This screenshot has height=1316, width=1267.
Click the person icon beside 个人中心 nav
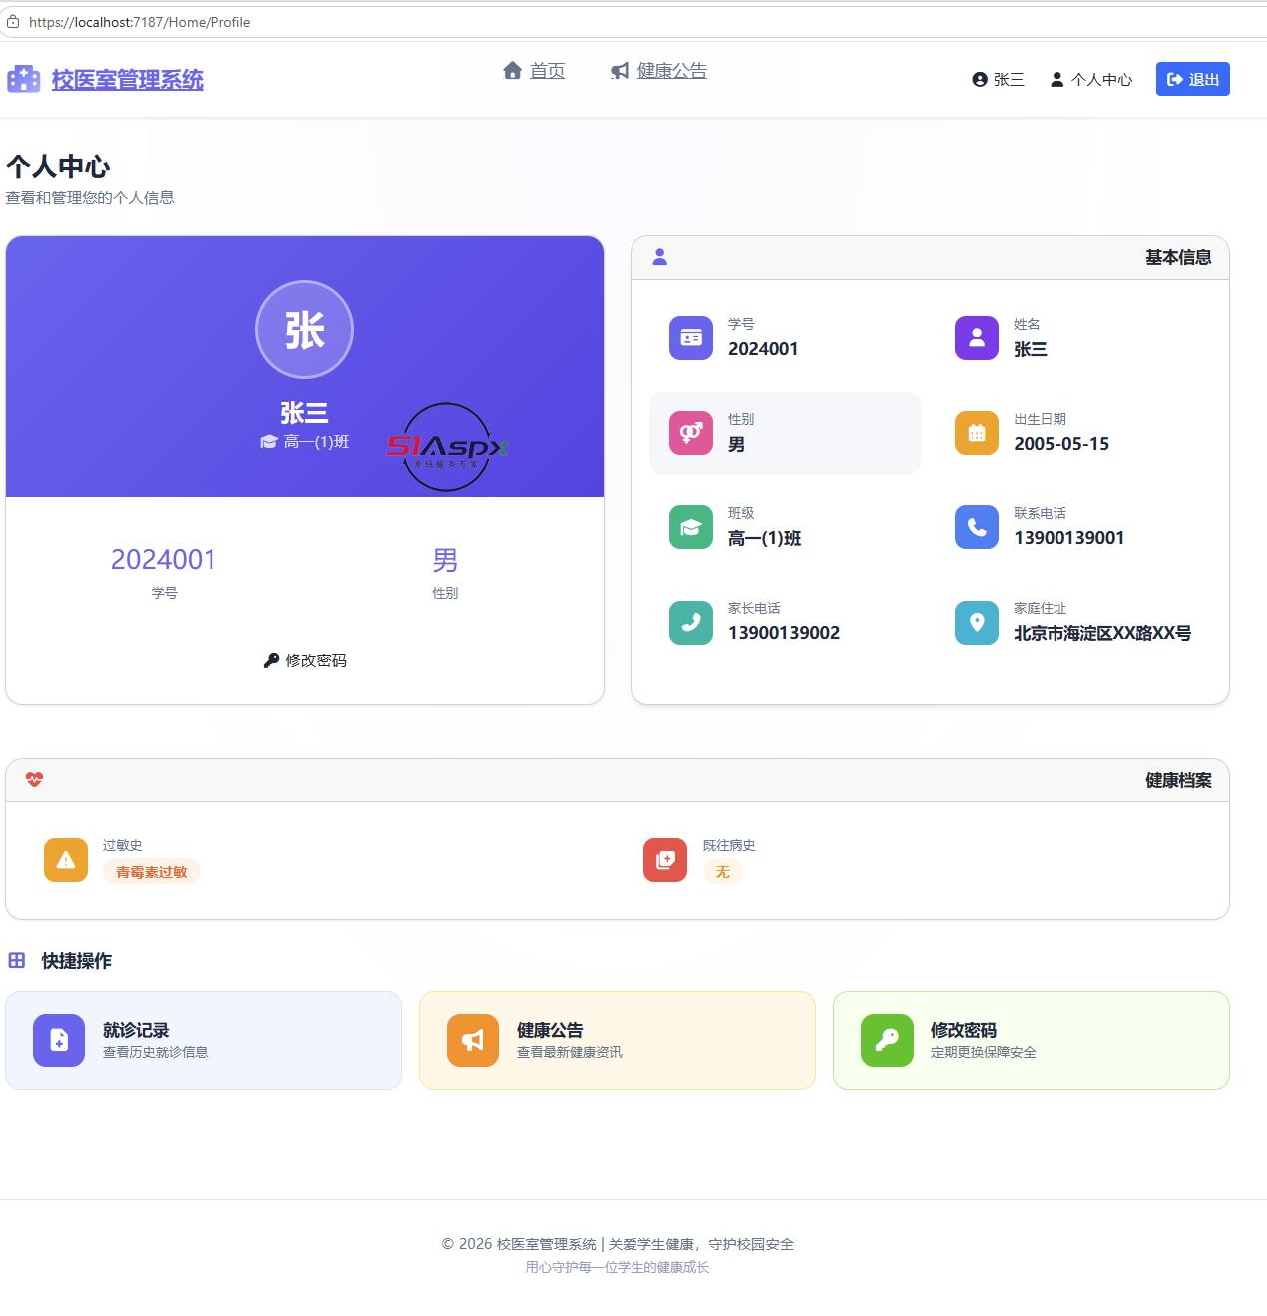[x=1056, y=79]
